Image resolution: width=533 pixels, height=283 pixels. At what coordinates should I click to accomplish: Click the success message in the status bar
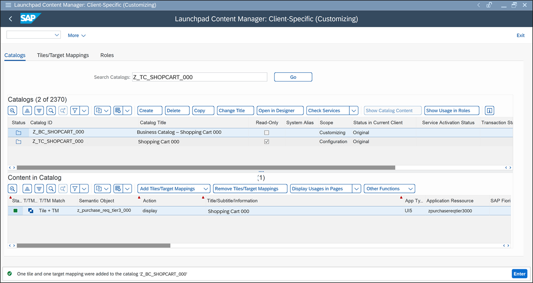102,274
